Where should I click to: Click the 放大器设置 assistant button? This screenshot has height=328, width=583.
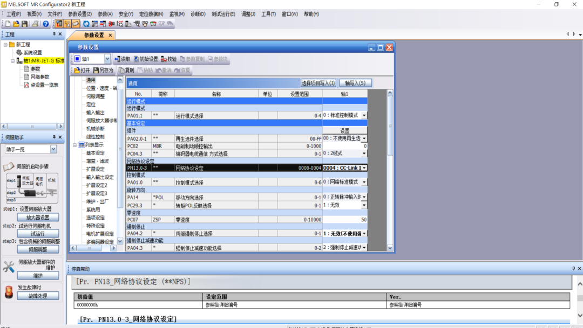(38, 218)
